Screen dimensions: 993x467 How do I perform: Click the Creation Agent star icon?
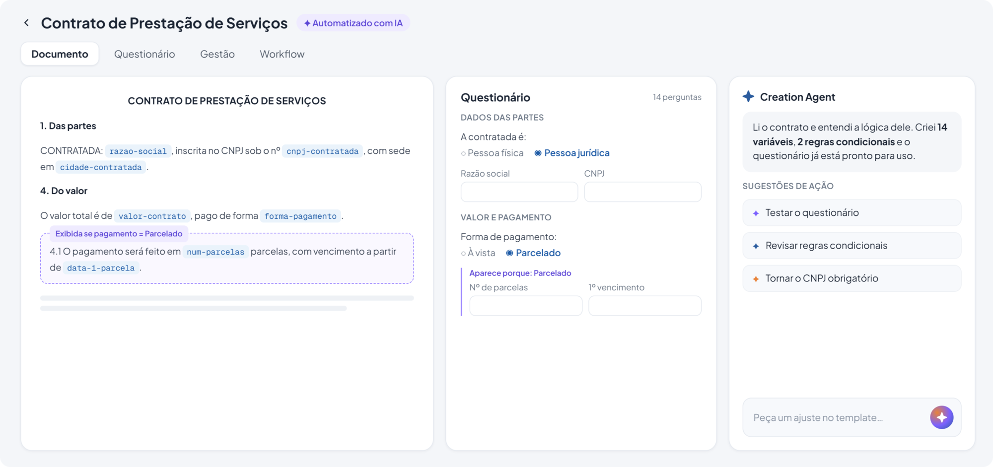point(748,97)
